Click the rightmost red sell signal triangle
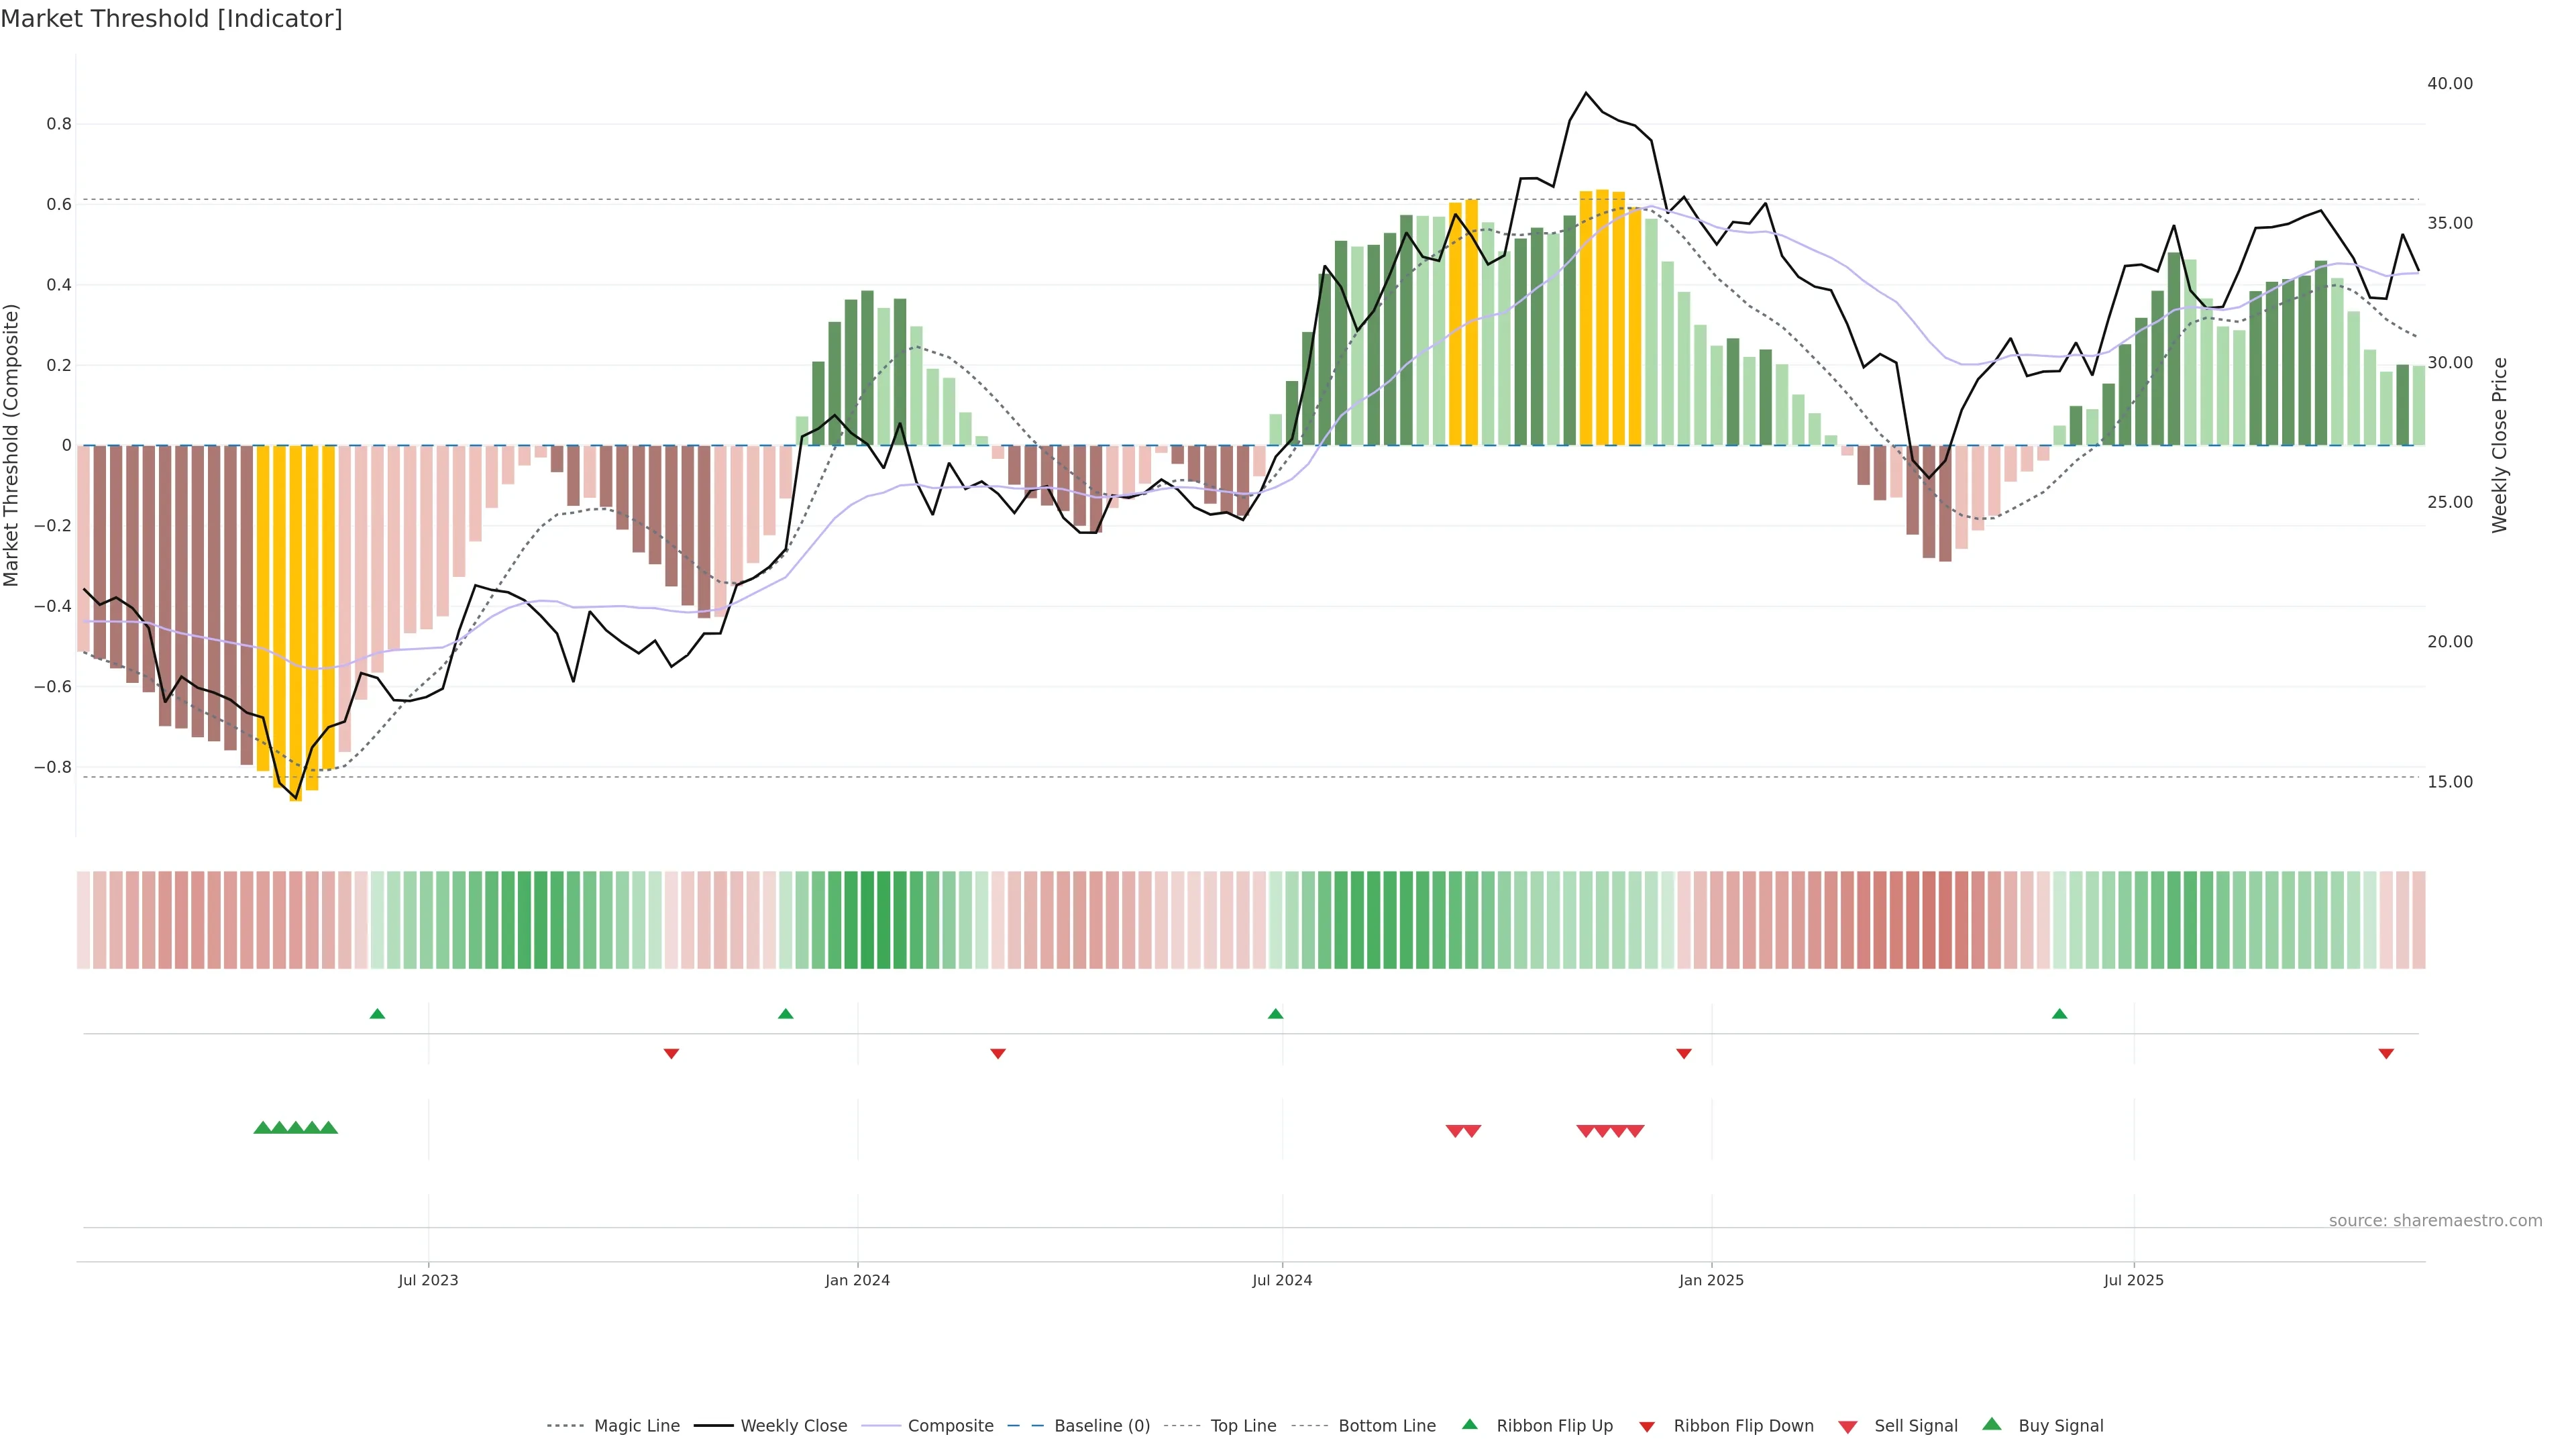The image size is (2576, 1449). pyautogui.click(x=1635, y=1131)
